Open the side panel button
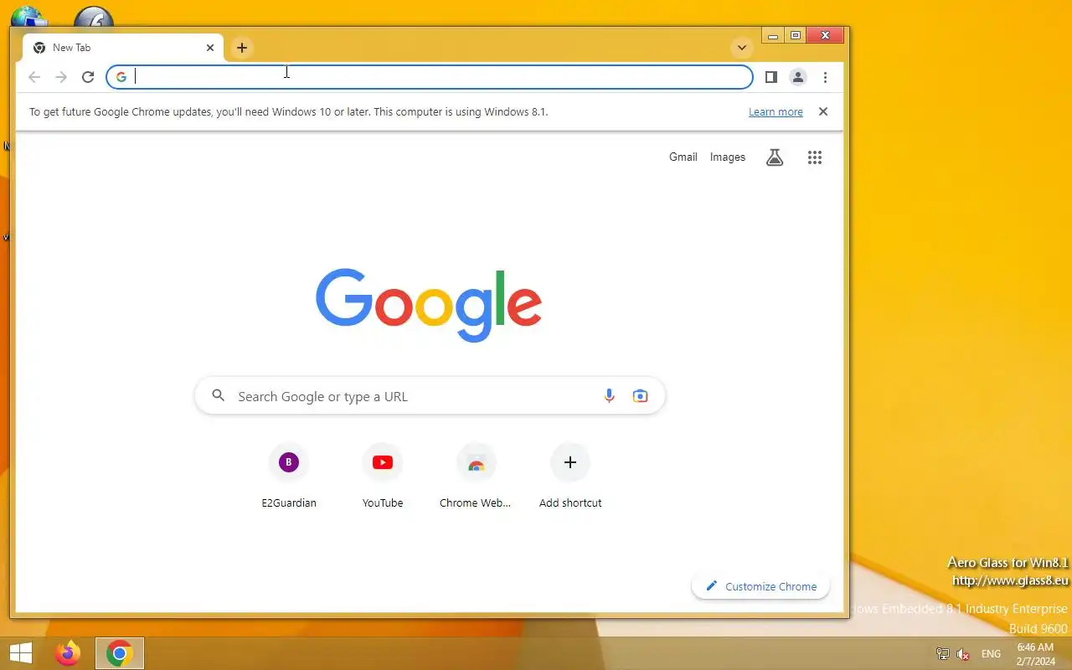Viewport: 1072px width, 670px height. [771, 77]
